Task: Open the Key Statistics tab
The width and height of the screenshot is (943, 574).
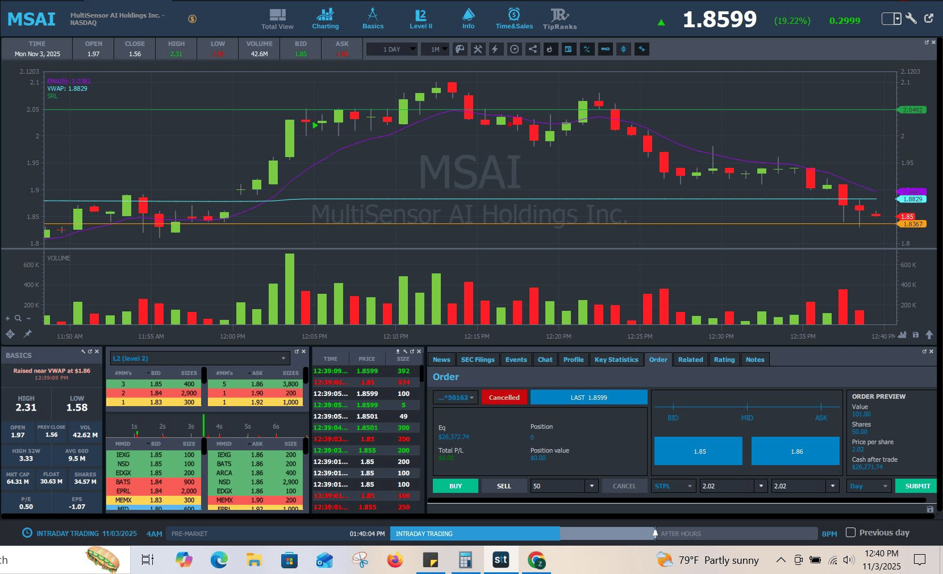Action: point(616,360)
